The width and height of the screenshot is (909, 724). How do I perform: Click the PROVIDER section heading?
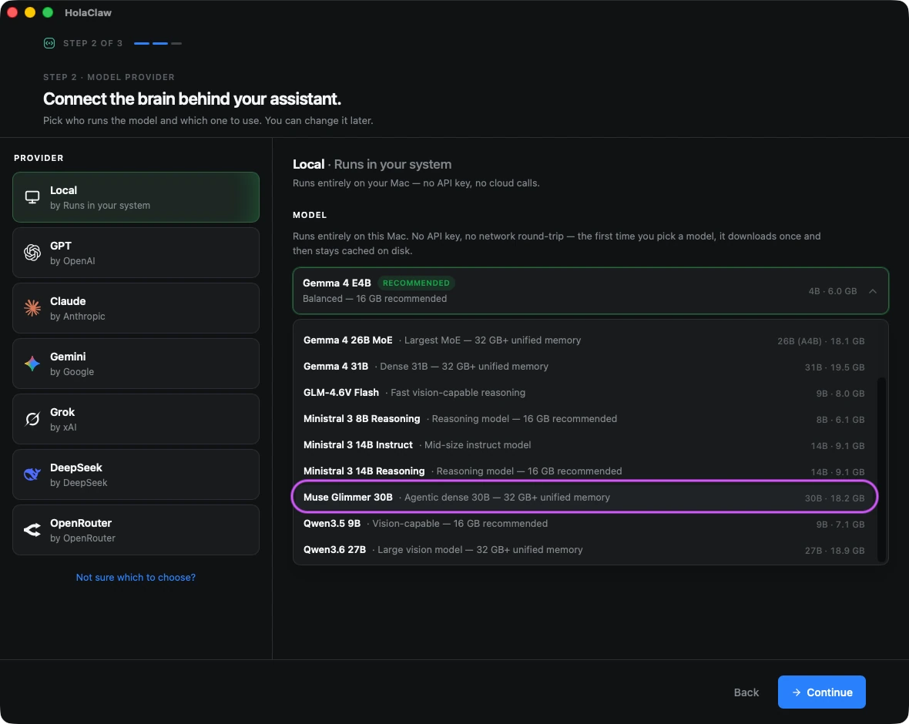(39, 158)
